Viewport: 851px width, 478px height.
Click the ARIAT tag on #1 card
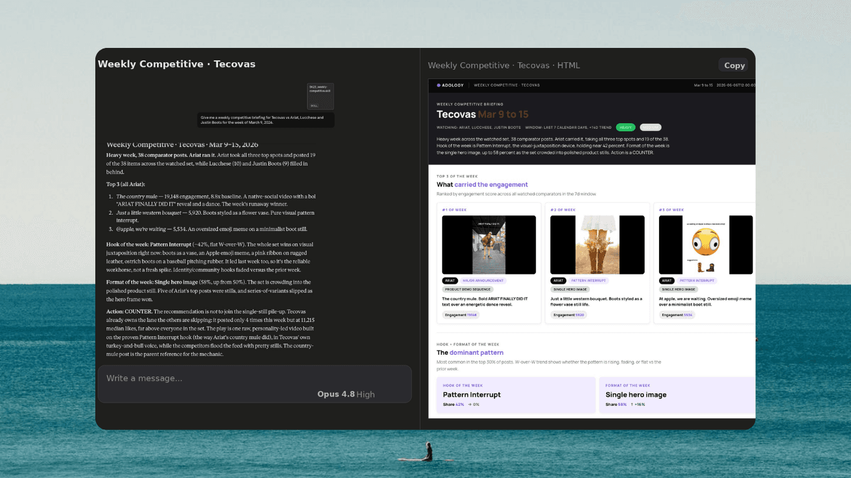tap(450, 281)
